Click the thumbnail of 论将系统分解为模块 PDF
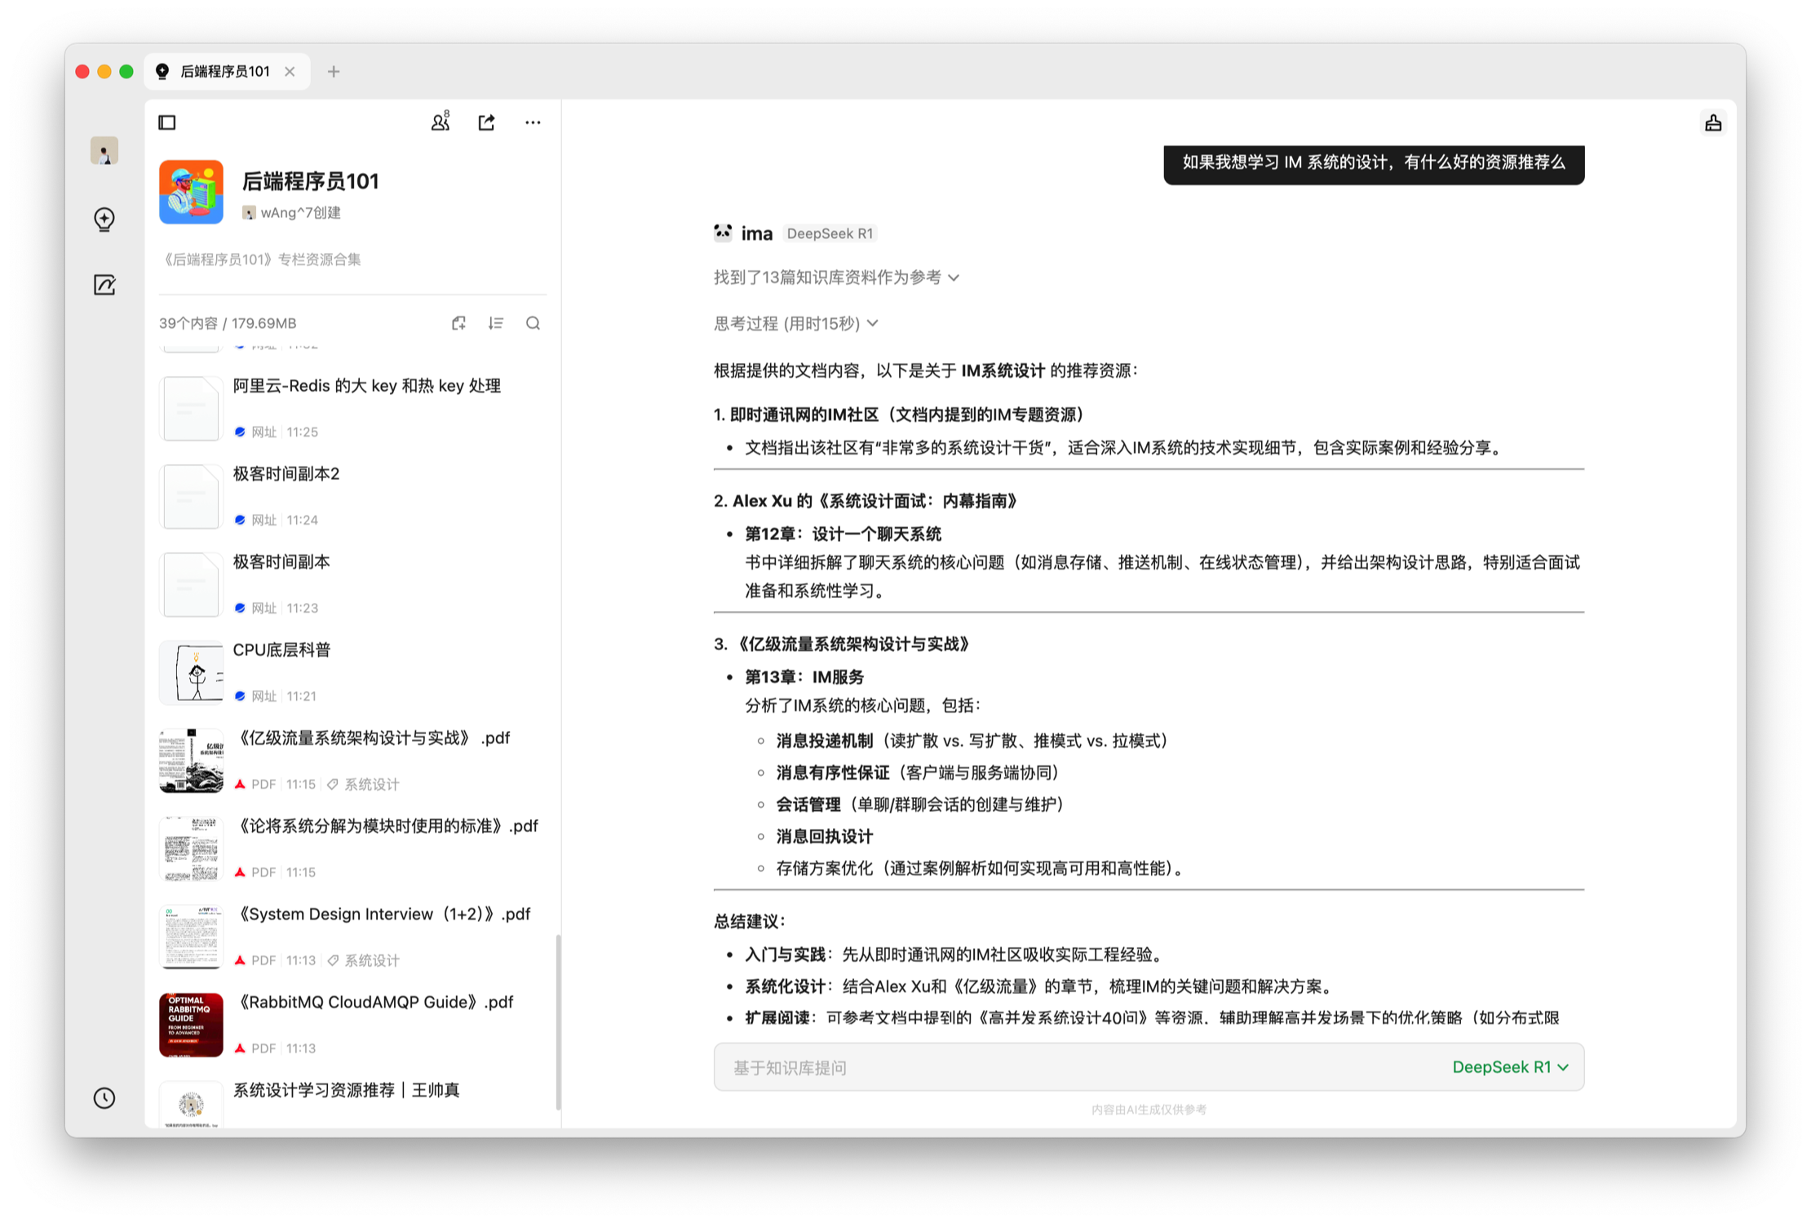The height and width of the screenshot is (1223, 1811). 191,849
